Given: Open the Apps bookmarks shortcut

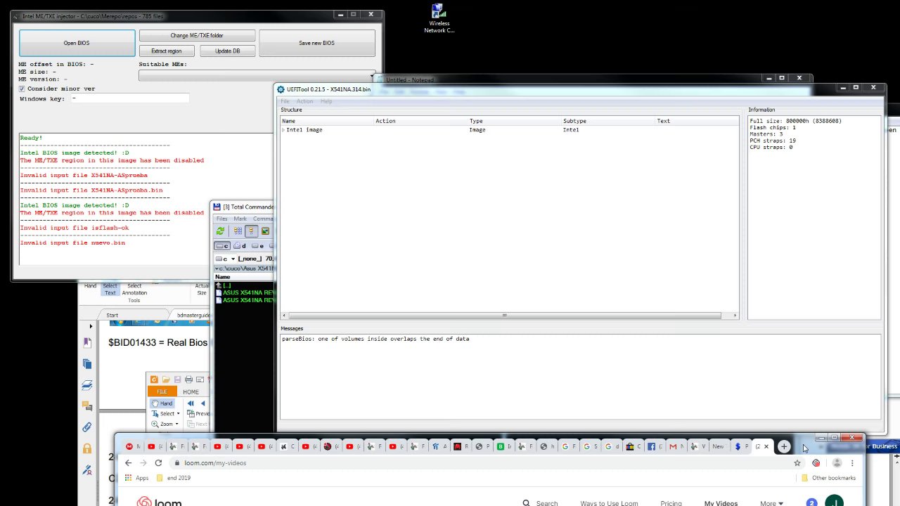Looking at the screenshot, I should 136,478.
